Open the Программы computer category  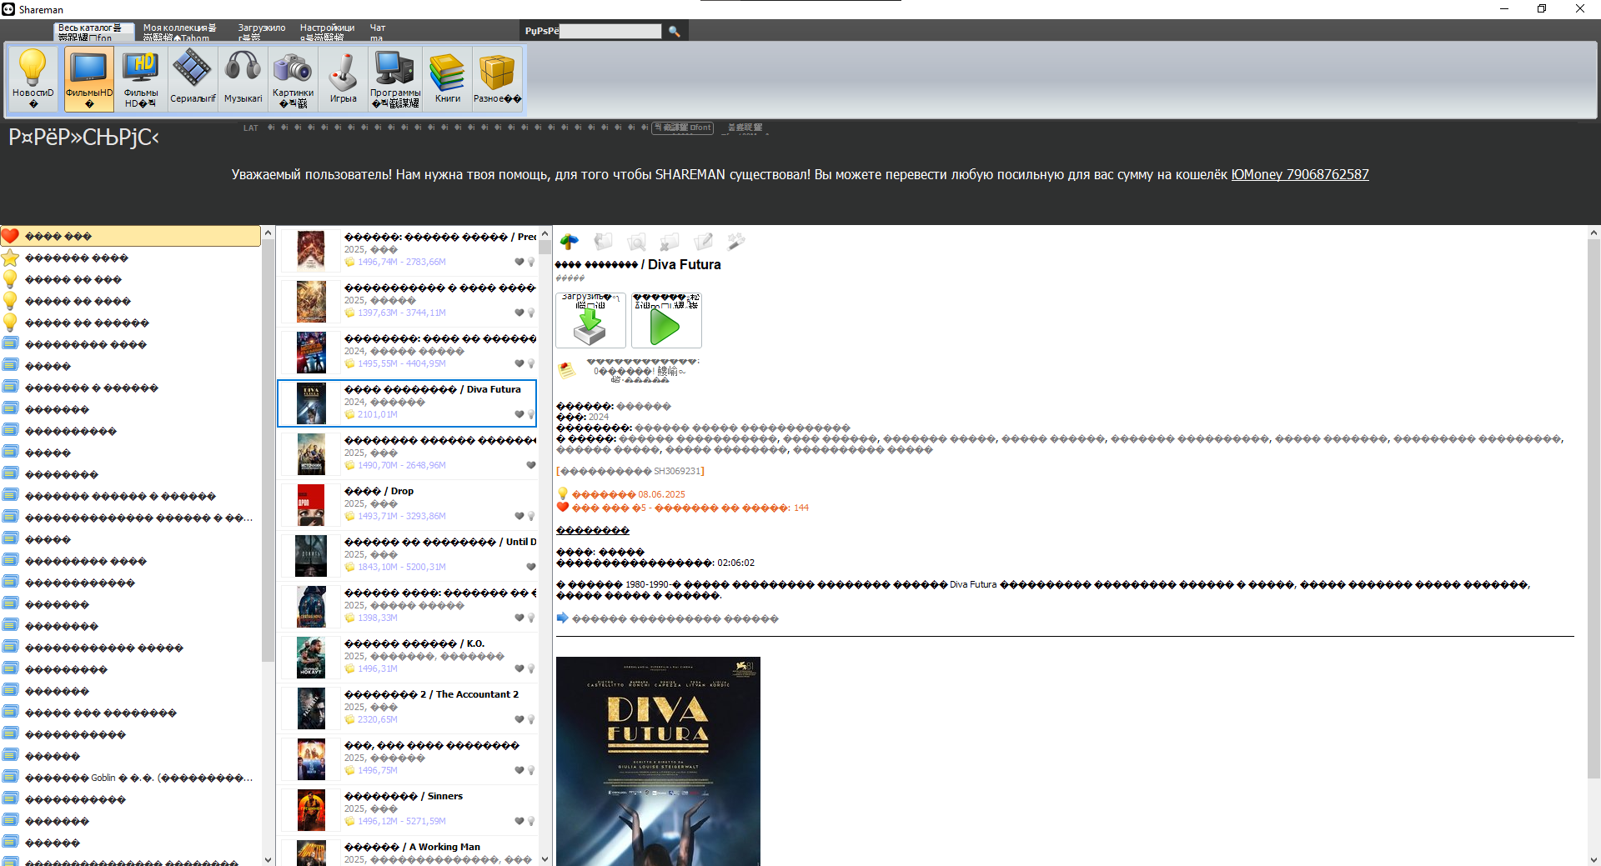(x=395, y=78)
